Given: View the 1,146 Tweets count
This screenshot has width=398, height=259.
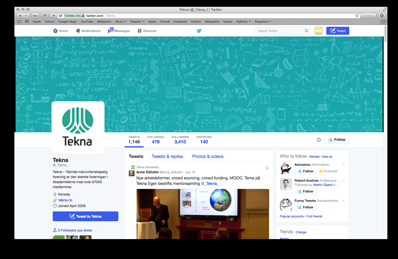Looking at the screenshot, I should [x=134, y=140].
